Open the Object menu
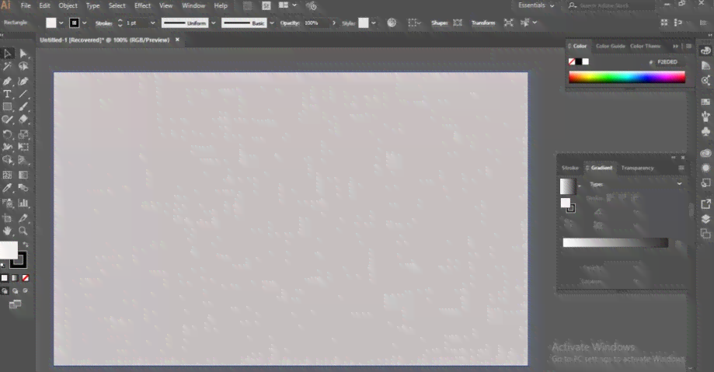 [68, 5]
